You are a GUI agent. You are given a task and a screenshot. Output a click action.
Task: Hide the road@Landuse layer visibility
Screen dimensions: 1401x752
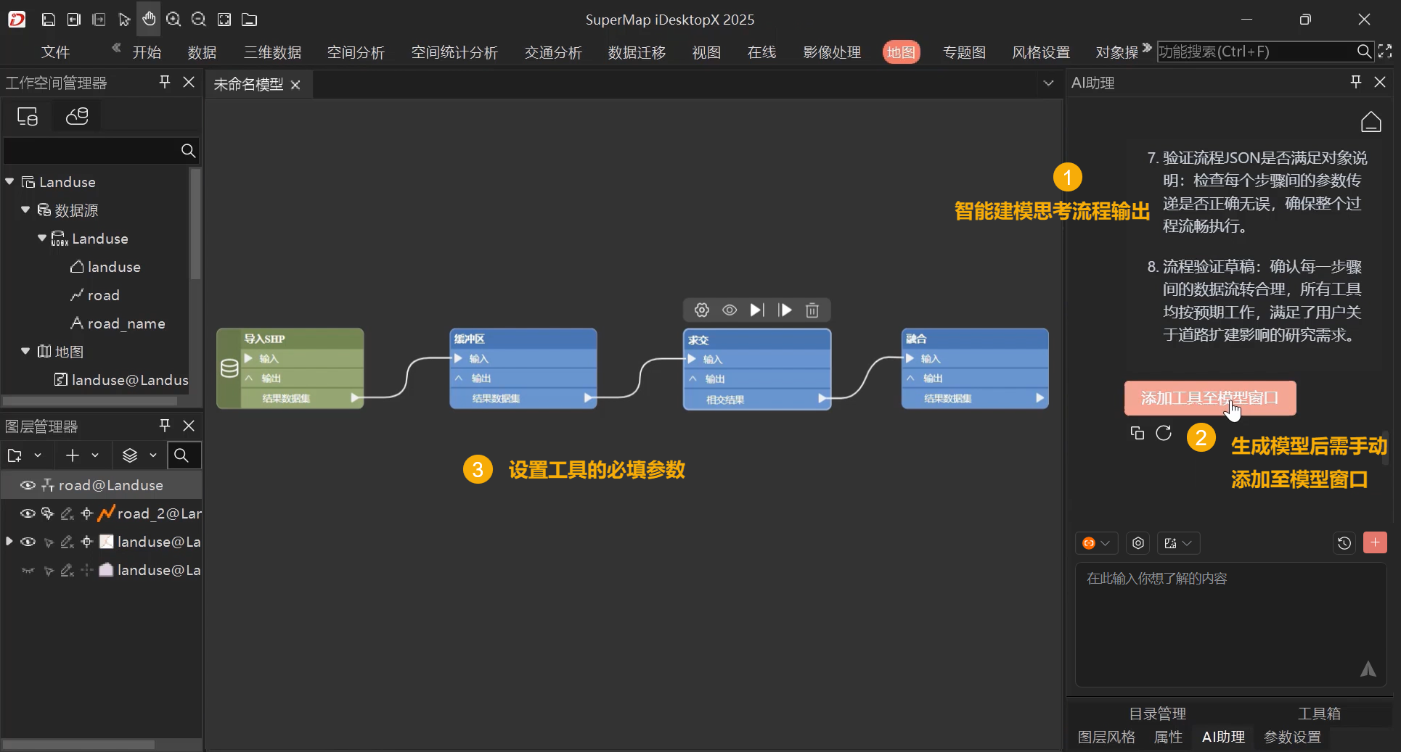28,485
